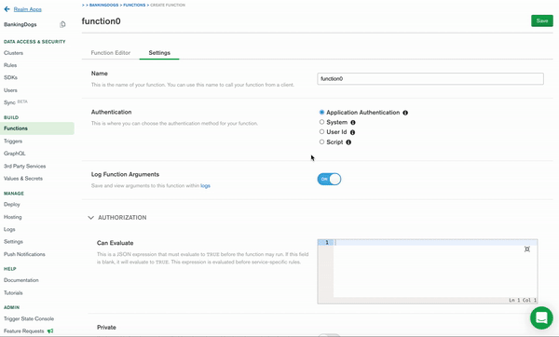559x337 pixels.
Task: Click the function Name input field
Action: pyautogui.click(x=430, y=79)
